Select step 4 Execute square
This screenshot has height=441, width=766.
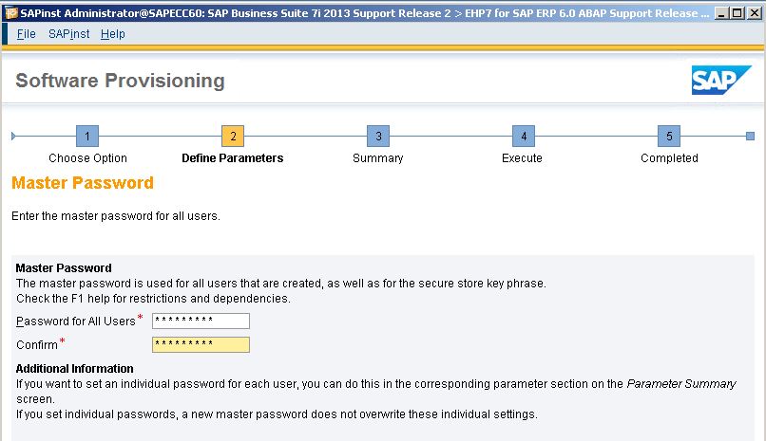pos(524,136)
